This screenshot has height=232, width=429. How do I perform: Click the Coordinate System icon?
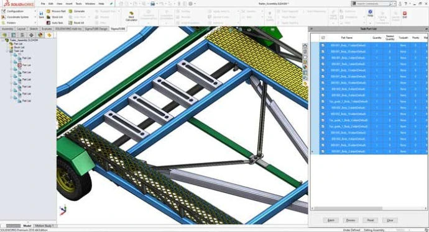pyautogui.click(x=4, y=17)
